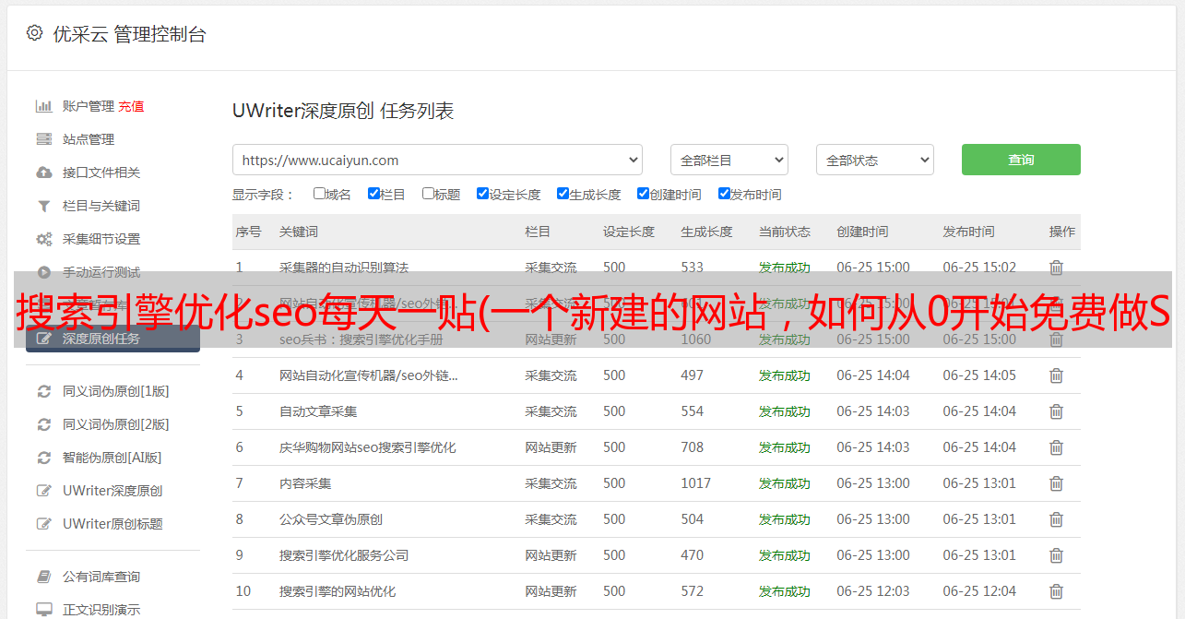Viewport: 1185px width, 619px height.
Task: Click the refresh icon beside 同义词伪原创[2版]
Action: coord(43,424)
